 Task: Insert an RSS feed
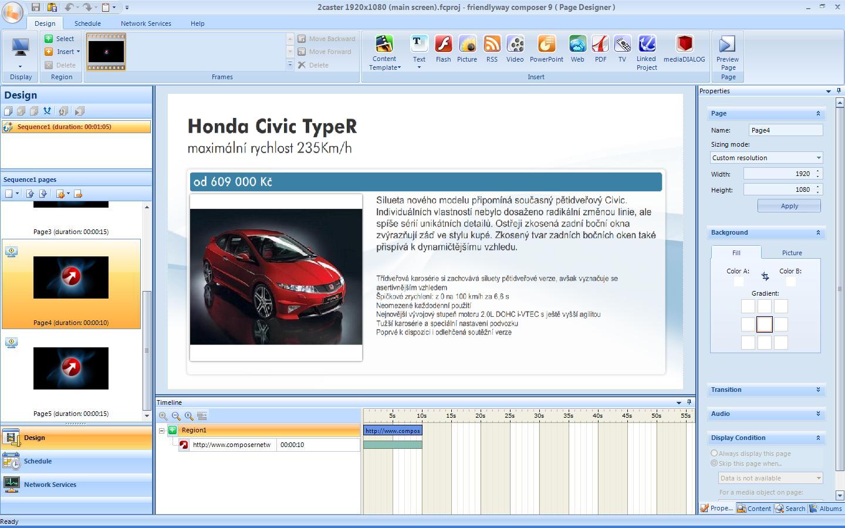[x=492, y=49]
